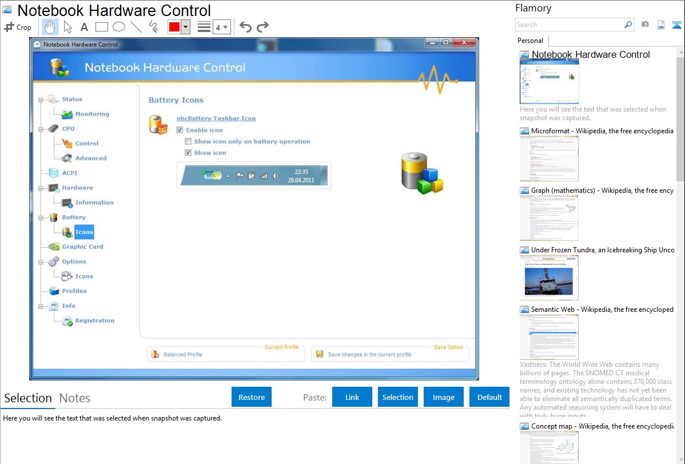Open the Microformat Wikipedia snapshot thumbnail
This screenshot has height=464, width=685.
pyautogui.click(x=549, y=158)
